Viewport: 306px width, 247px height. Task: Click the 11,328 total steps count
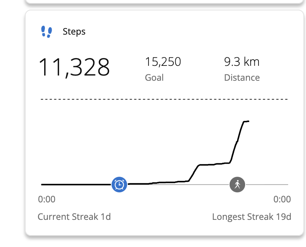point(74,67)
